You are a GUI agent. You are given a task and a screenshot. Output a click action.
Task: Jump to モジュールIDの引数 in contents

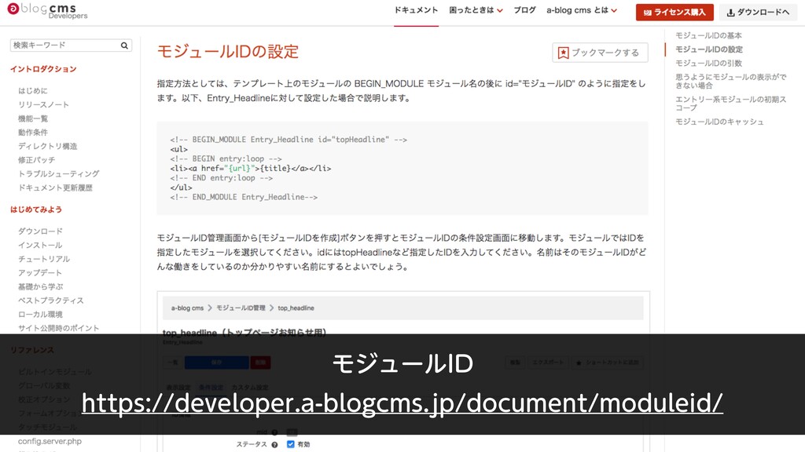(708, 63)
